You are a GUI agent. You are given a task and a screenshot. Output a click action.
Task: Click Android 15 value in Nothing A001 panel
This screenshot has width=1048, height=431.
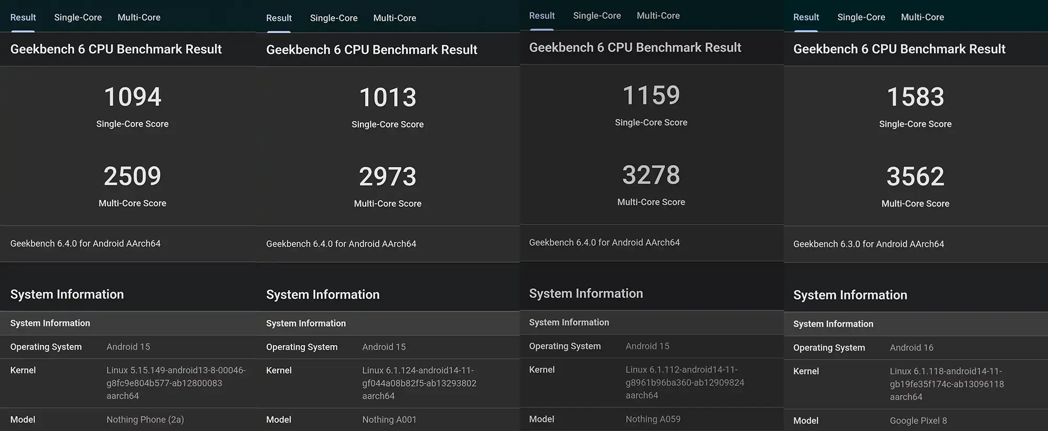(384, 347)
